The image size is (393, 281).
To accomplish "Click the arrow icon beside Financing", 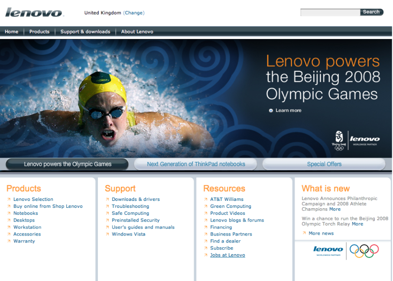I will point(206,227).
